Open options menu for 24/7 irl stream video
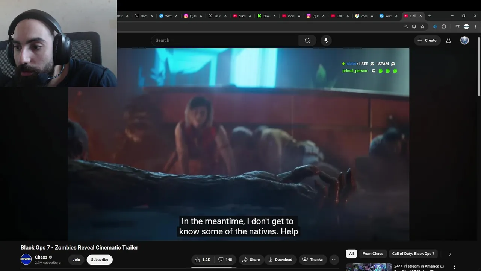Viewport: 481px width, 271px height. tap(454, 266)
